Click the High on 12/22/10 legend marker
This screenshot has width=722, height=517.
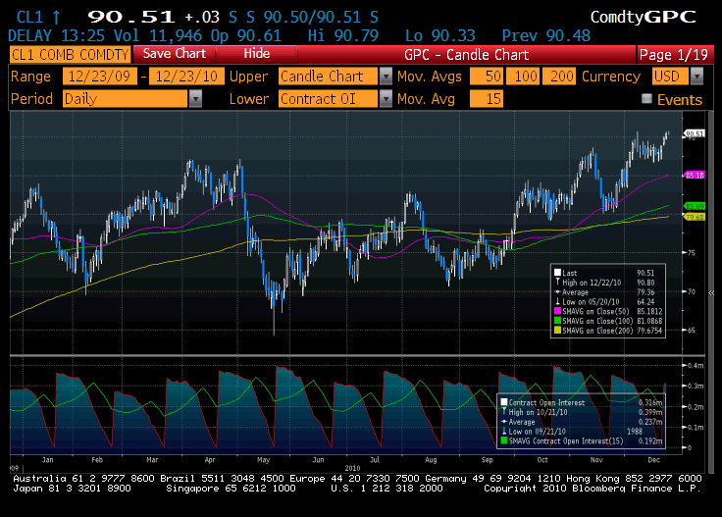[x=557, y=283]
